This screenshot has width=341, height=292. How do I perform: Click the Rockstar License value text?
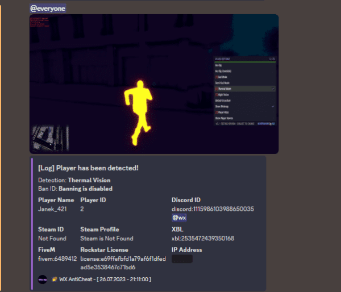(123, 262)
